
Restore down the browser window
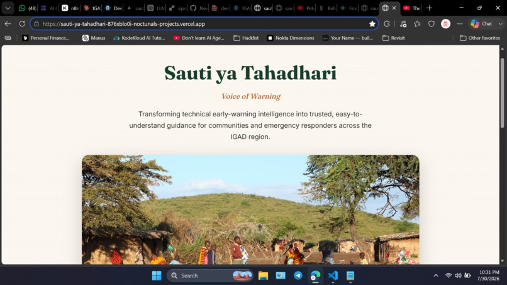click(479, 8)
